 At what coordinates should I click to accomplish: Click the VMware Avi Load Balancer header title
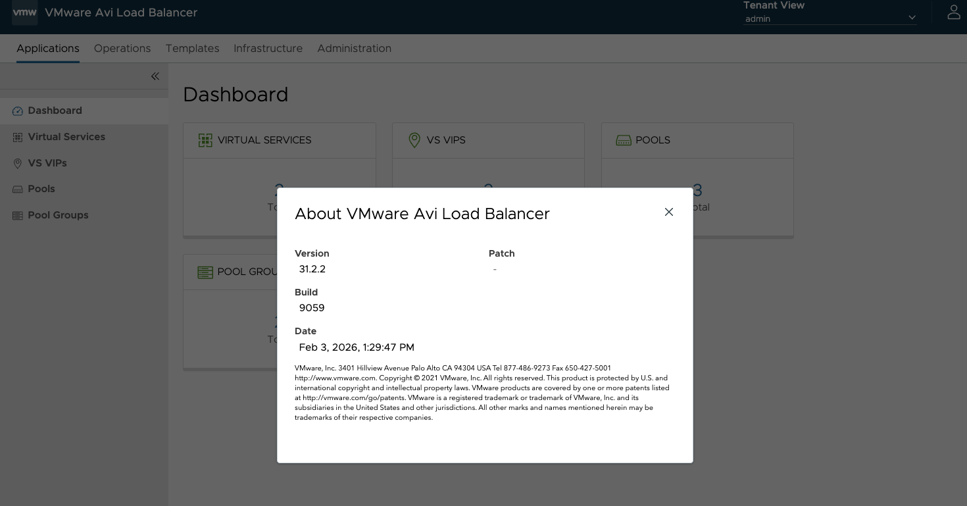tap(121, 13)
